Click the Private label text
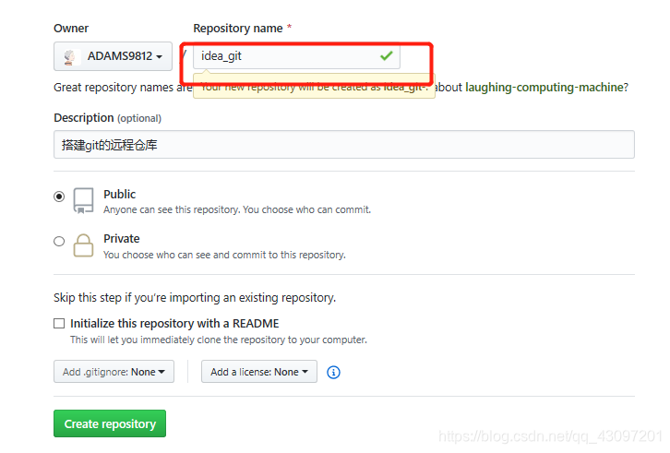Image resolution: width=670 pixels, height=453 pixels. (122, 239)
